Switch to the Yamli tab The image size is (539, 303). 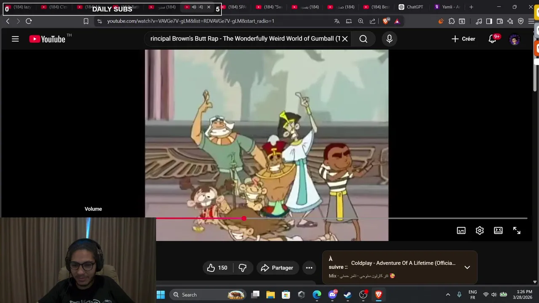[x=447, y=7]
